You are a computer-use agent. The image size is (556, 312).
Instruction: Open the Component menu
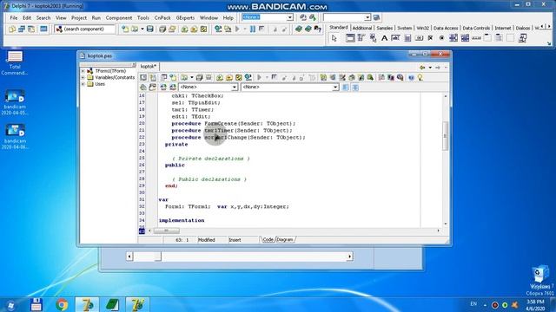point(119,17)
